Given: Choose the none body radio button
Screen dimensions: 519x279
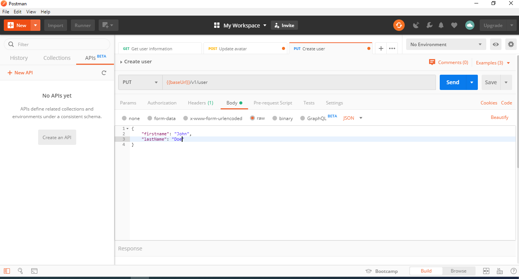Looking at the screenshot, I should click(124, 118).
